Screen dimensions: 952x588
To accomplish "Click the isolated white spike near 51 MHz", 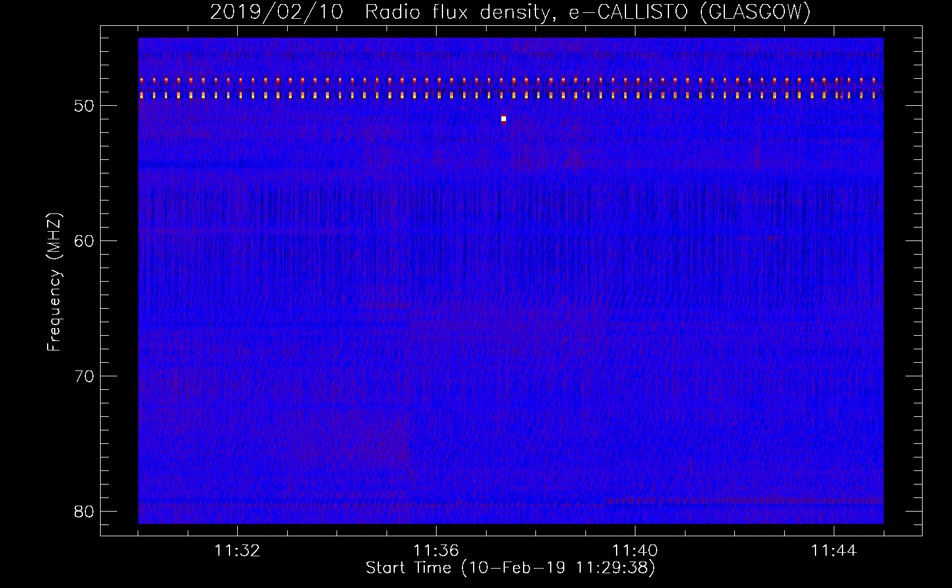I will coord(504,119).
